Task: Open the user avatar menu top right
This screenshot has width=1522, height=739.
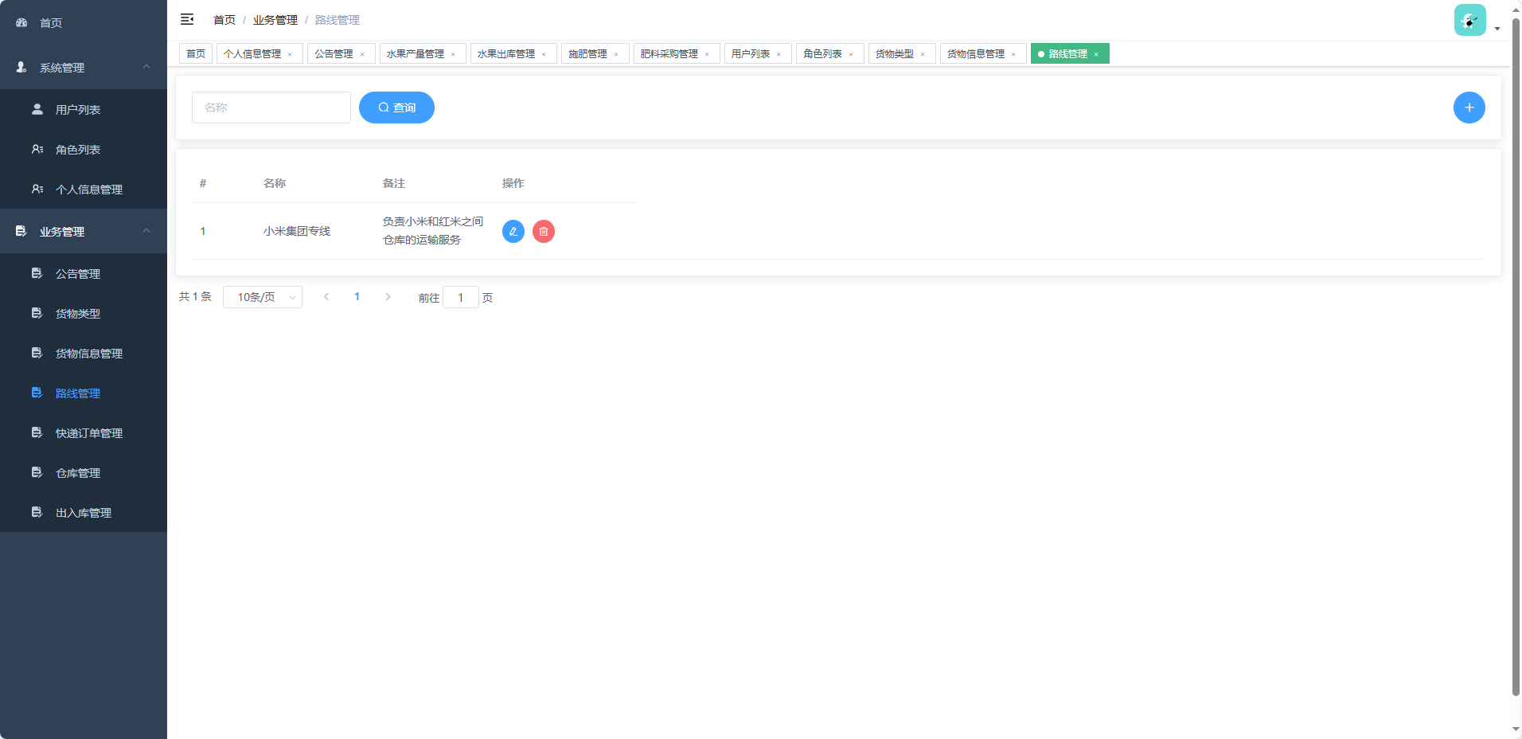Action: coord(1469,20)
